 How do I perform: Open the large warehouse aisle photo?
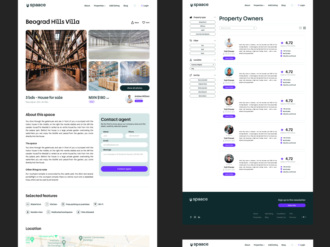(x=56, y=60)
